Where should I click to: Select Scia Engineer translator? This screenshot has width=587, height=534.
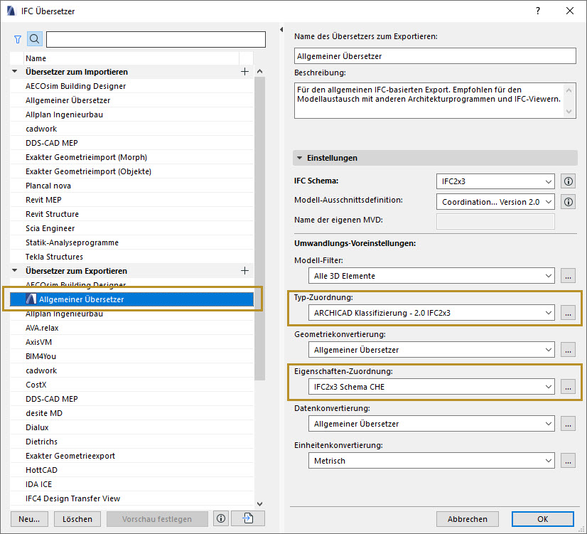[132, 228]
